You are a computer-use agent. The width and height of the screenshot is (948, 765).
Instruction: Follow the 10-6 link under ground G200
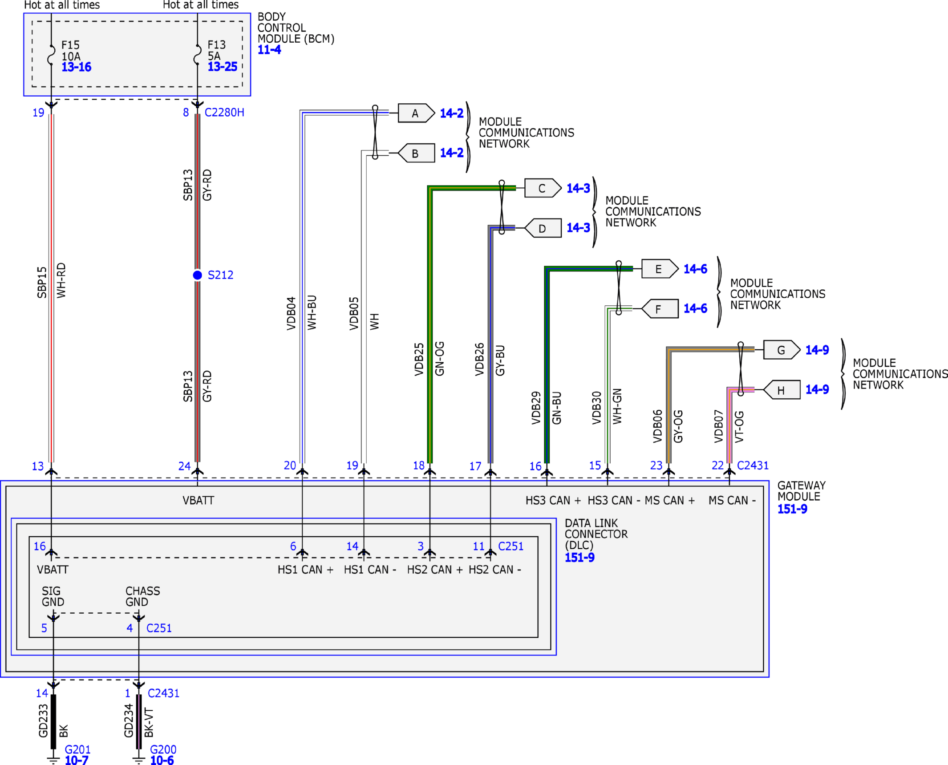pos(162,760)
